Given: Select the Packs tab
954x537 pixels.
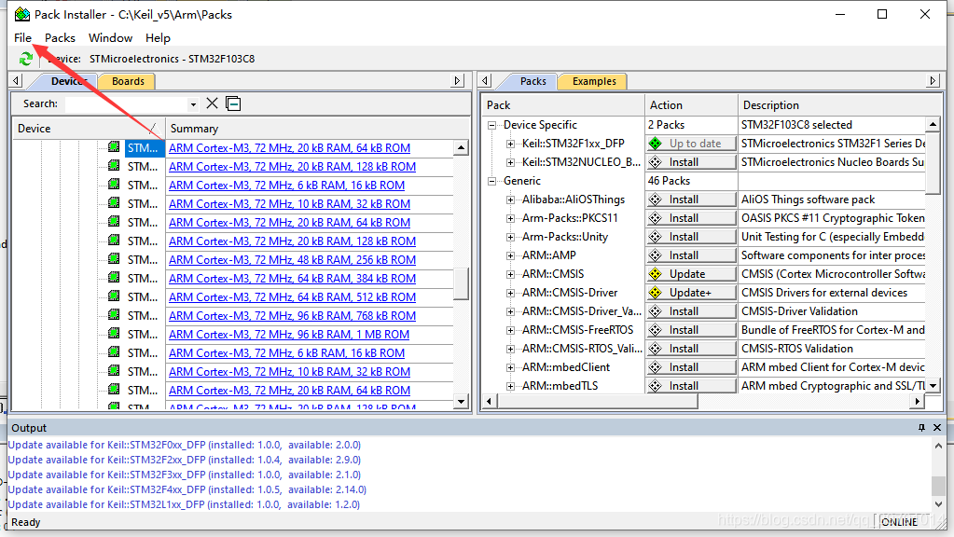Looking at the screenshot, I should (533, 81).
